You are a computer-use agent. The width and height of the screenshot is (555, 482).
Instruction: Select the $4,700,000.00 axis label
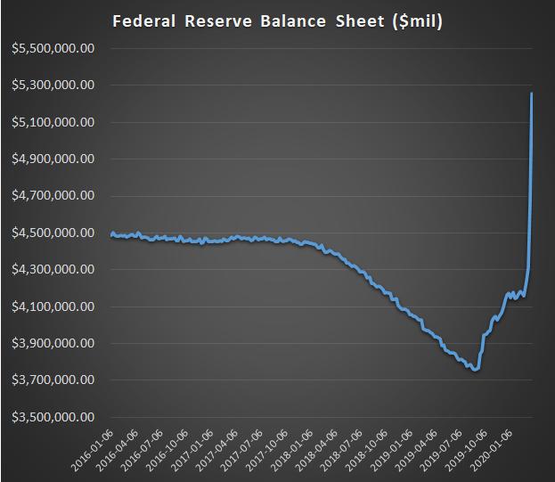pyautogui.click(x=53, y=196)
